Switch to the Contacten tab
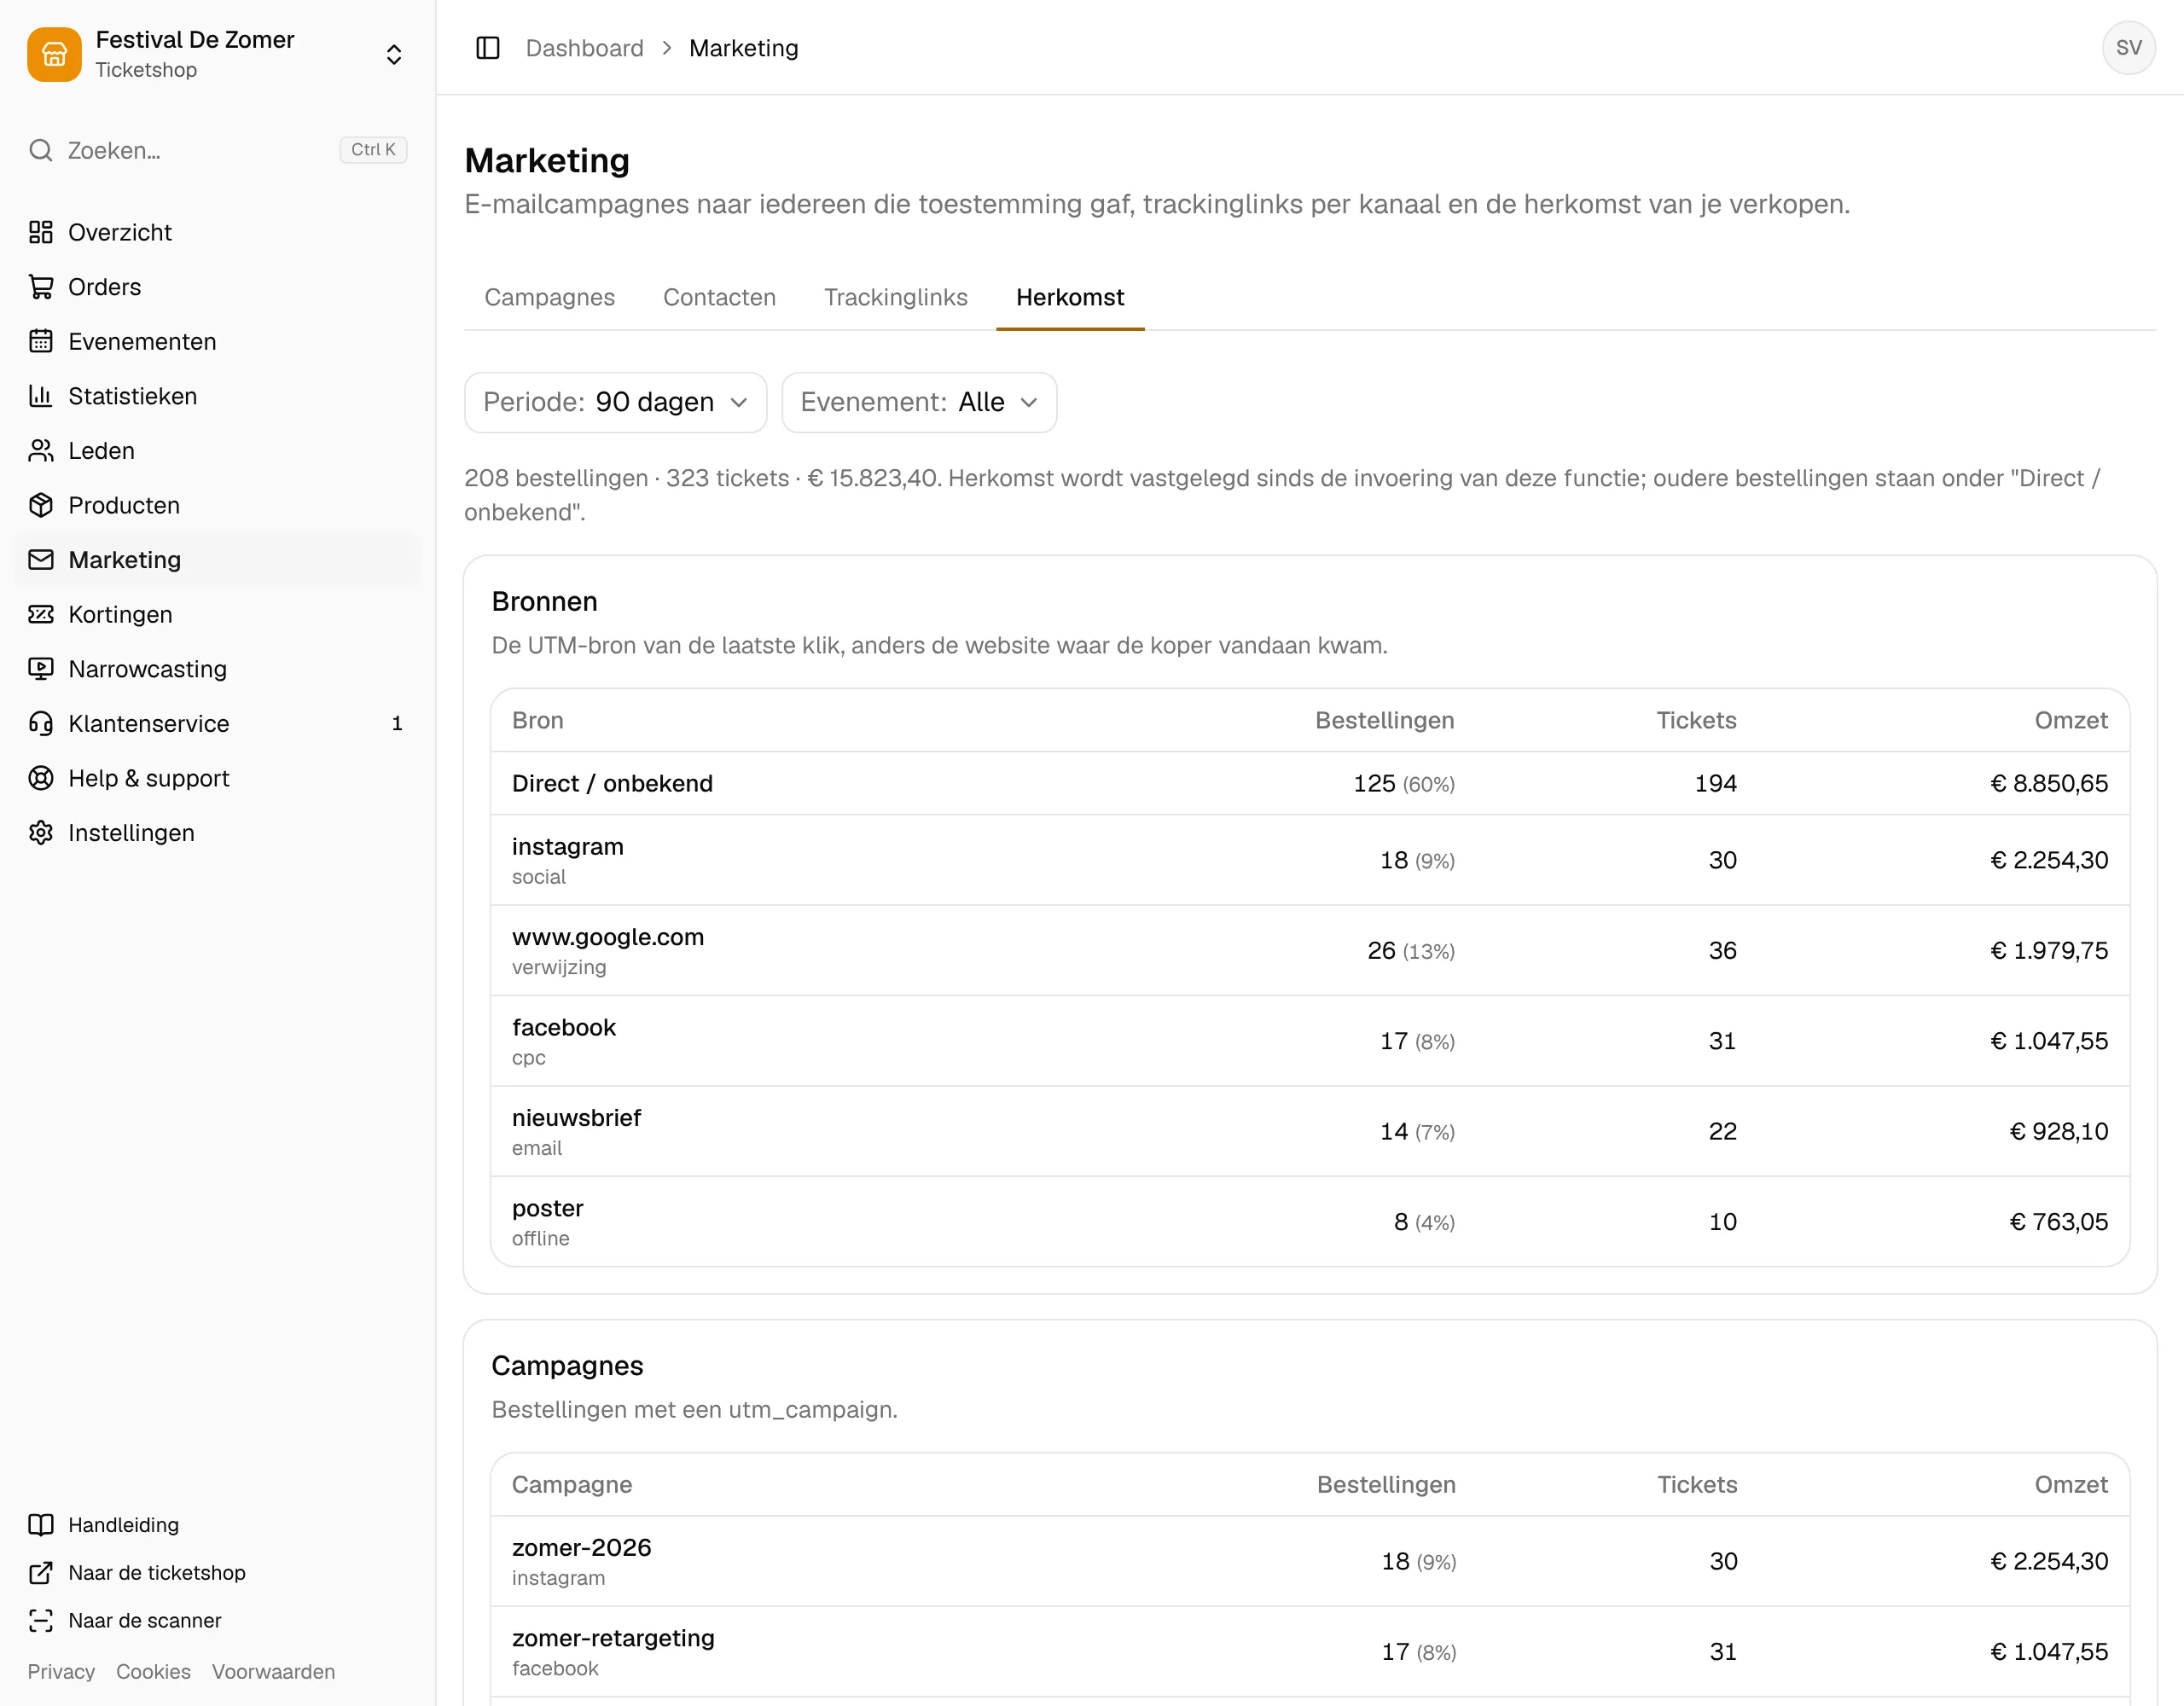Image resolution: width=2184 pixels, height=1706 pixels. point(719,297)
